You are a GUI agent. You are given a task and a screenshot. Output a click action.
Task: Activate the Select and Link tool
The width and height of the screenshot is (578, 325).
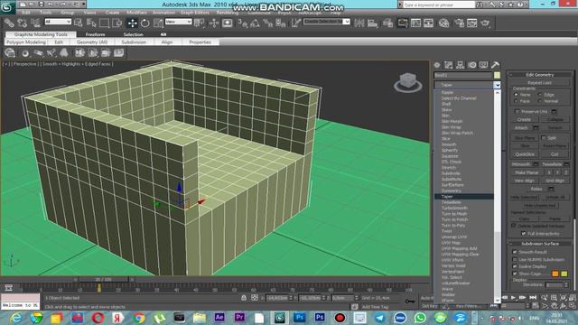coord(9,23)
